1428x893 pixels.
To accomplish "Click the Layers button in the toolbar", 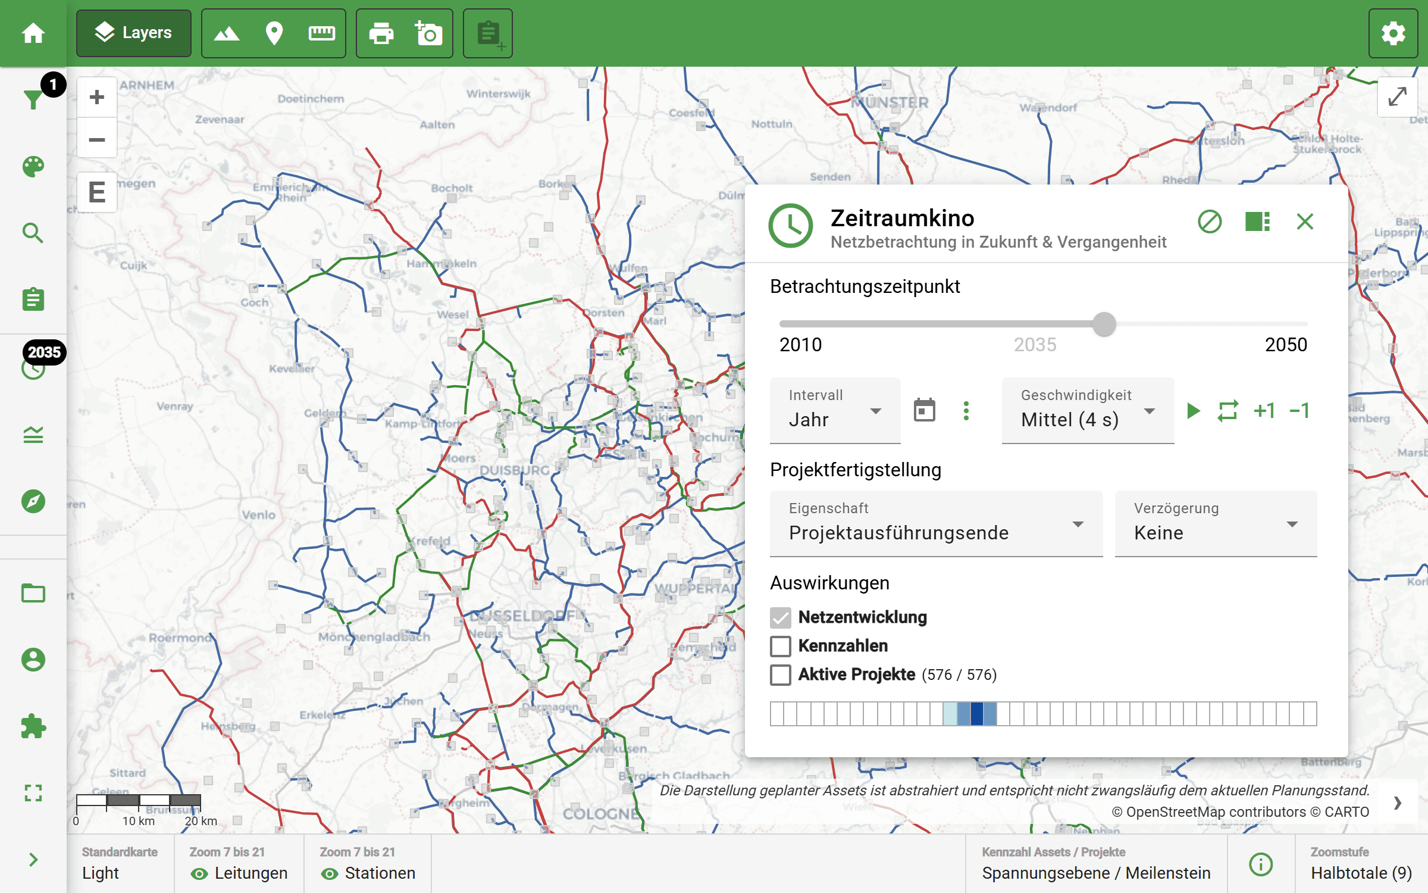I will coord(133,33).
